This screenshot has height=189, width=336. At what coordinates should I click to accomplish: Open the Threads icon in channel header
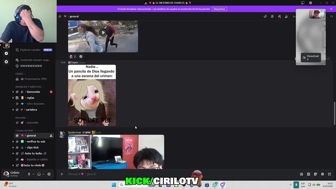(265, 16)
